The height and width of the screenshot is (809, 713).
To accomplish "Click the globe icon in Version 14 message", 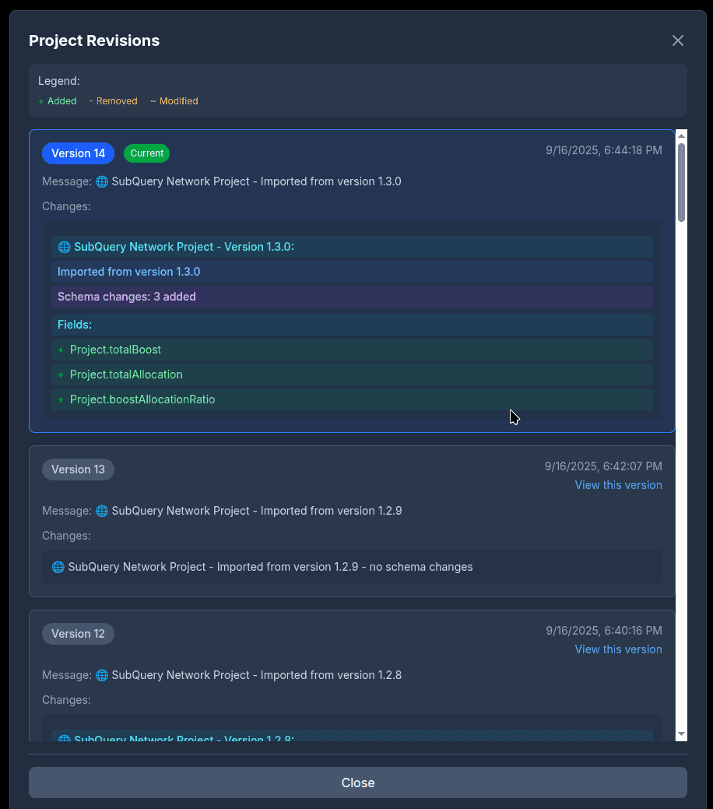I will pyautogui.click(x=102, y=181).
